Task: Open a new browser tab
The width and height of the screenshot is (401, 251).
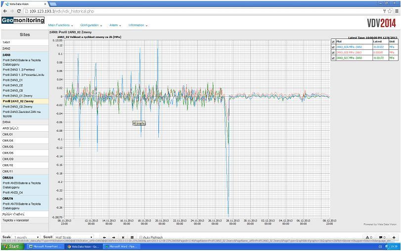Action: point(53,4)
